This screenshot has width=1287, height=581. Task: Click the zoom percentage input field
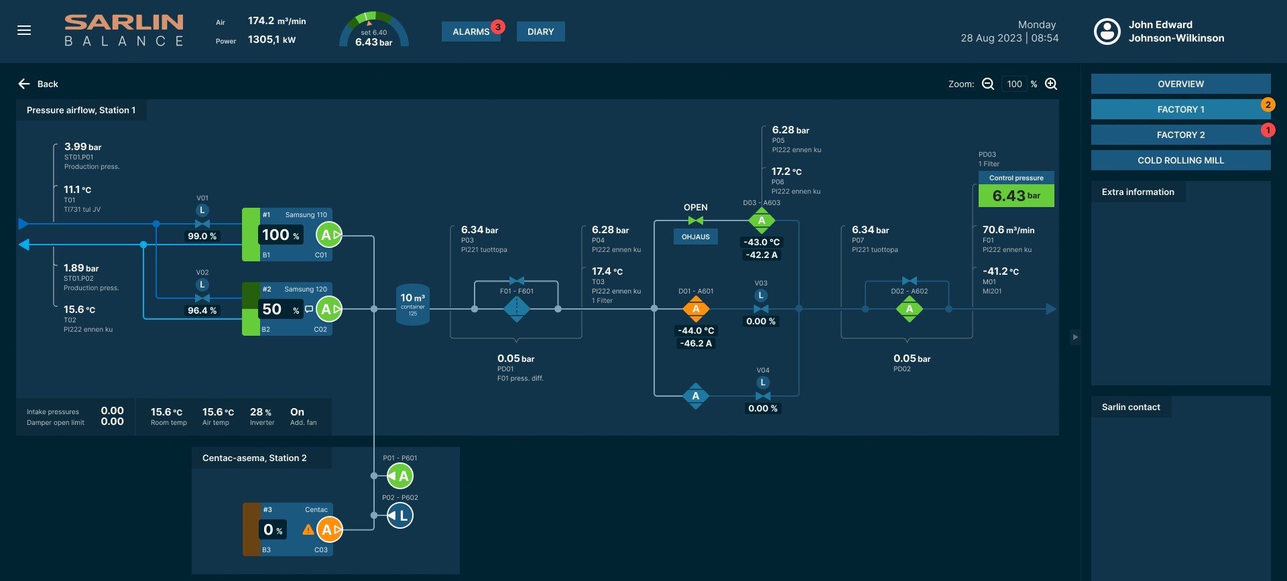[x=1014, y=84]
